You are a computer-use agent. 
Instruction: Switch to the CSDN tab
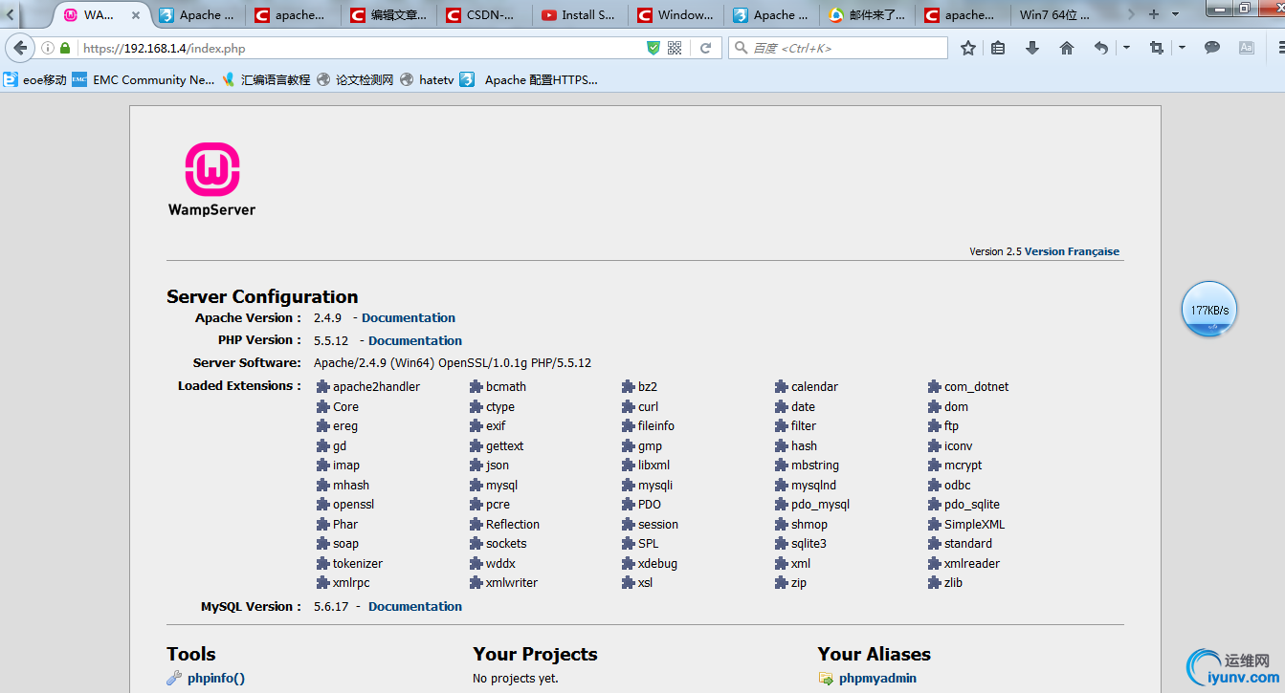tap(484, 14)
